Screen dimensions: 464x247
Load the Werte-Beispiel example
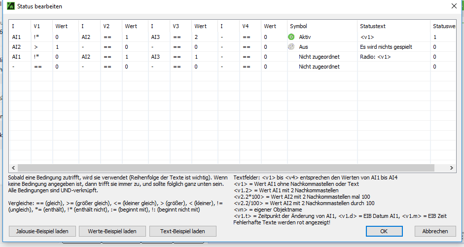(112, 231)
